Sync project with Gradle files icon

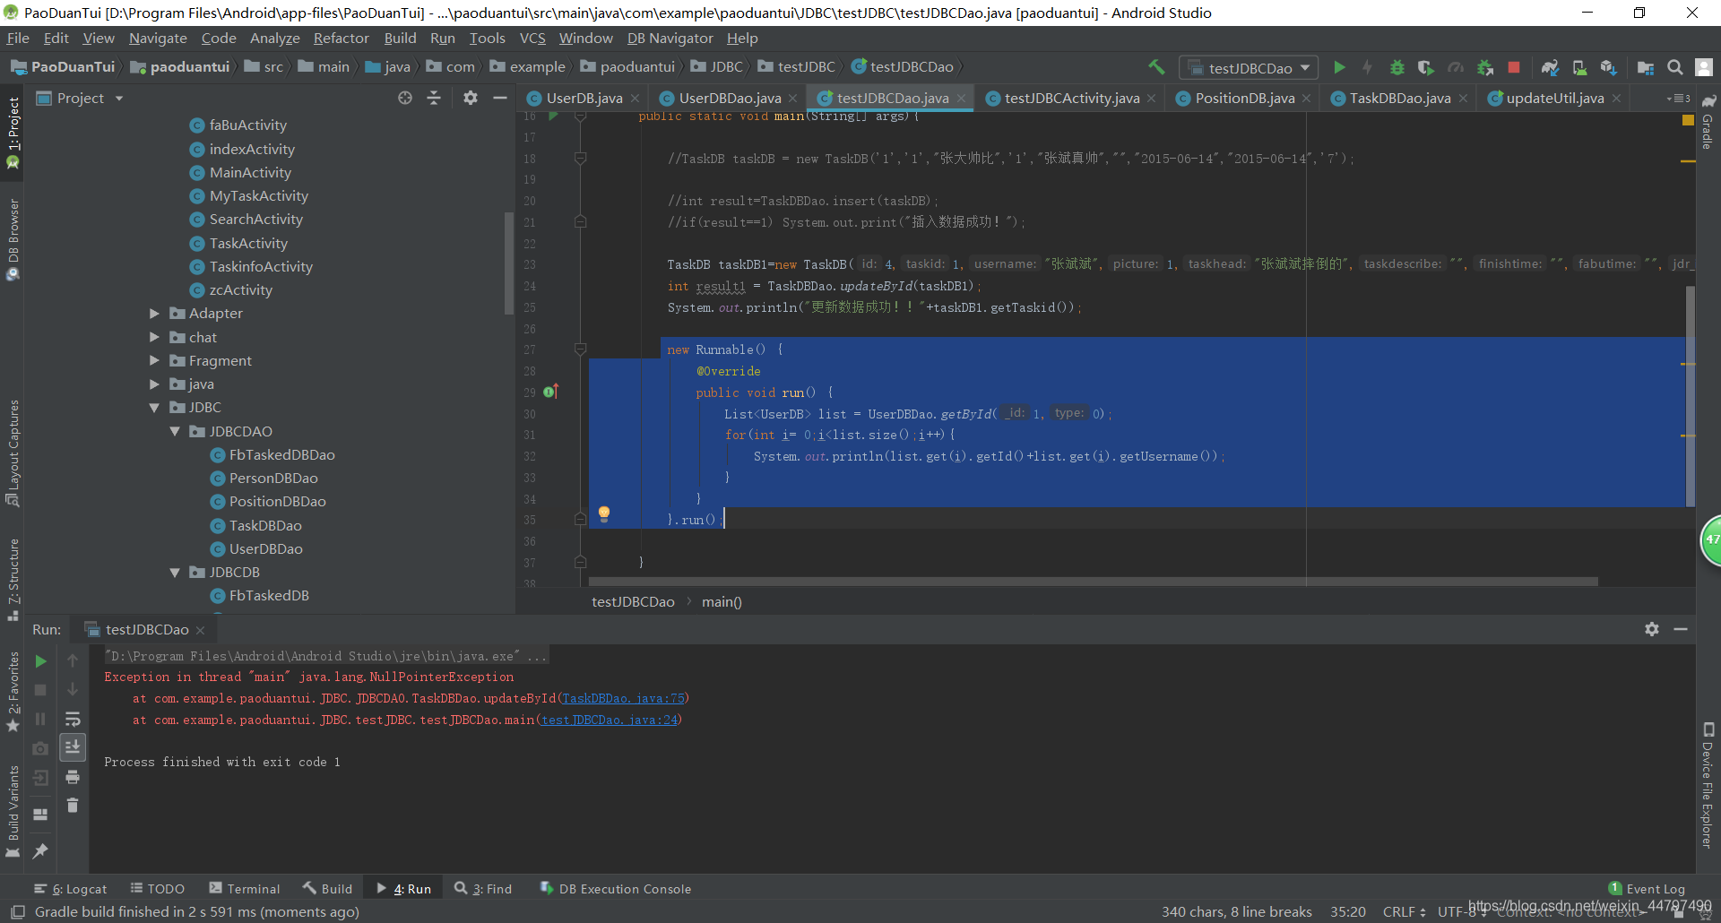(1550, 67)
